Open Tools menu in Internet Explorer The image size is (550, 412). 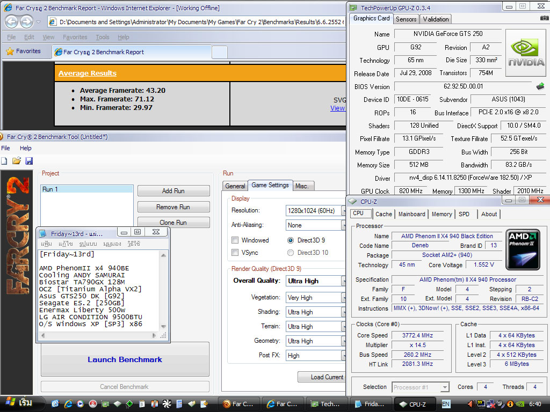click(x=103, y=37)
